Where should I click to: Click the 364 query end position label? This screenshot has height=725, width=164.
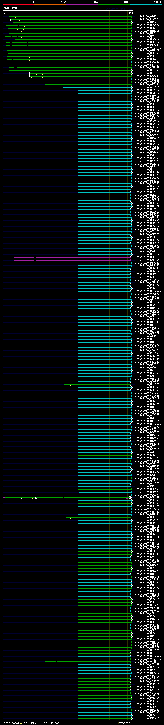(129, 13)
